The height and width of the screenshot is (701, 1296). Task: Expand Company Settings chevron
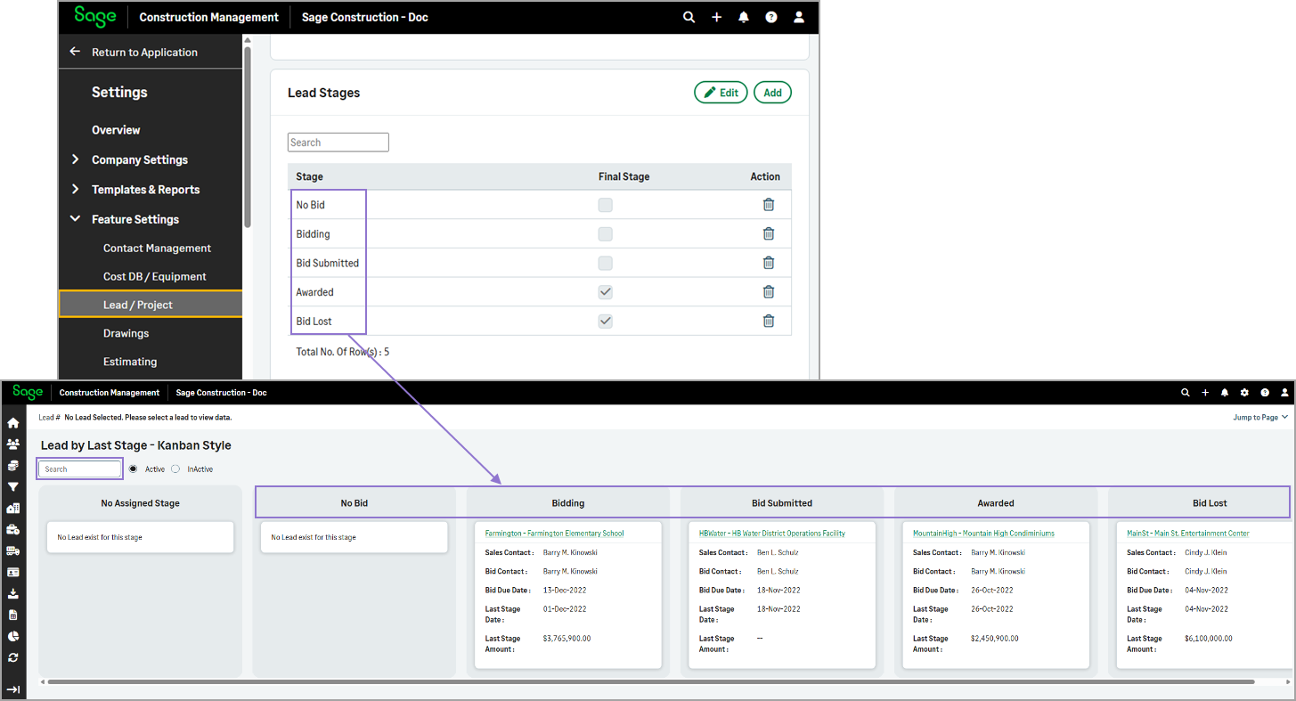tap(75, 159)
